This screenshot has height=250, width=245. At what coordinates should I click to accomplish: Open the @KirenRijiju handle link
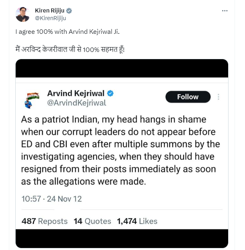[51, 18]
